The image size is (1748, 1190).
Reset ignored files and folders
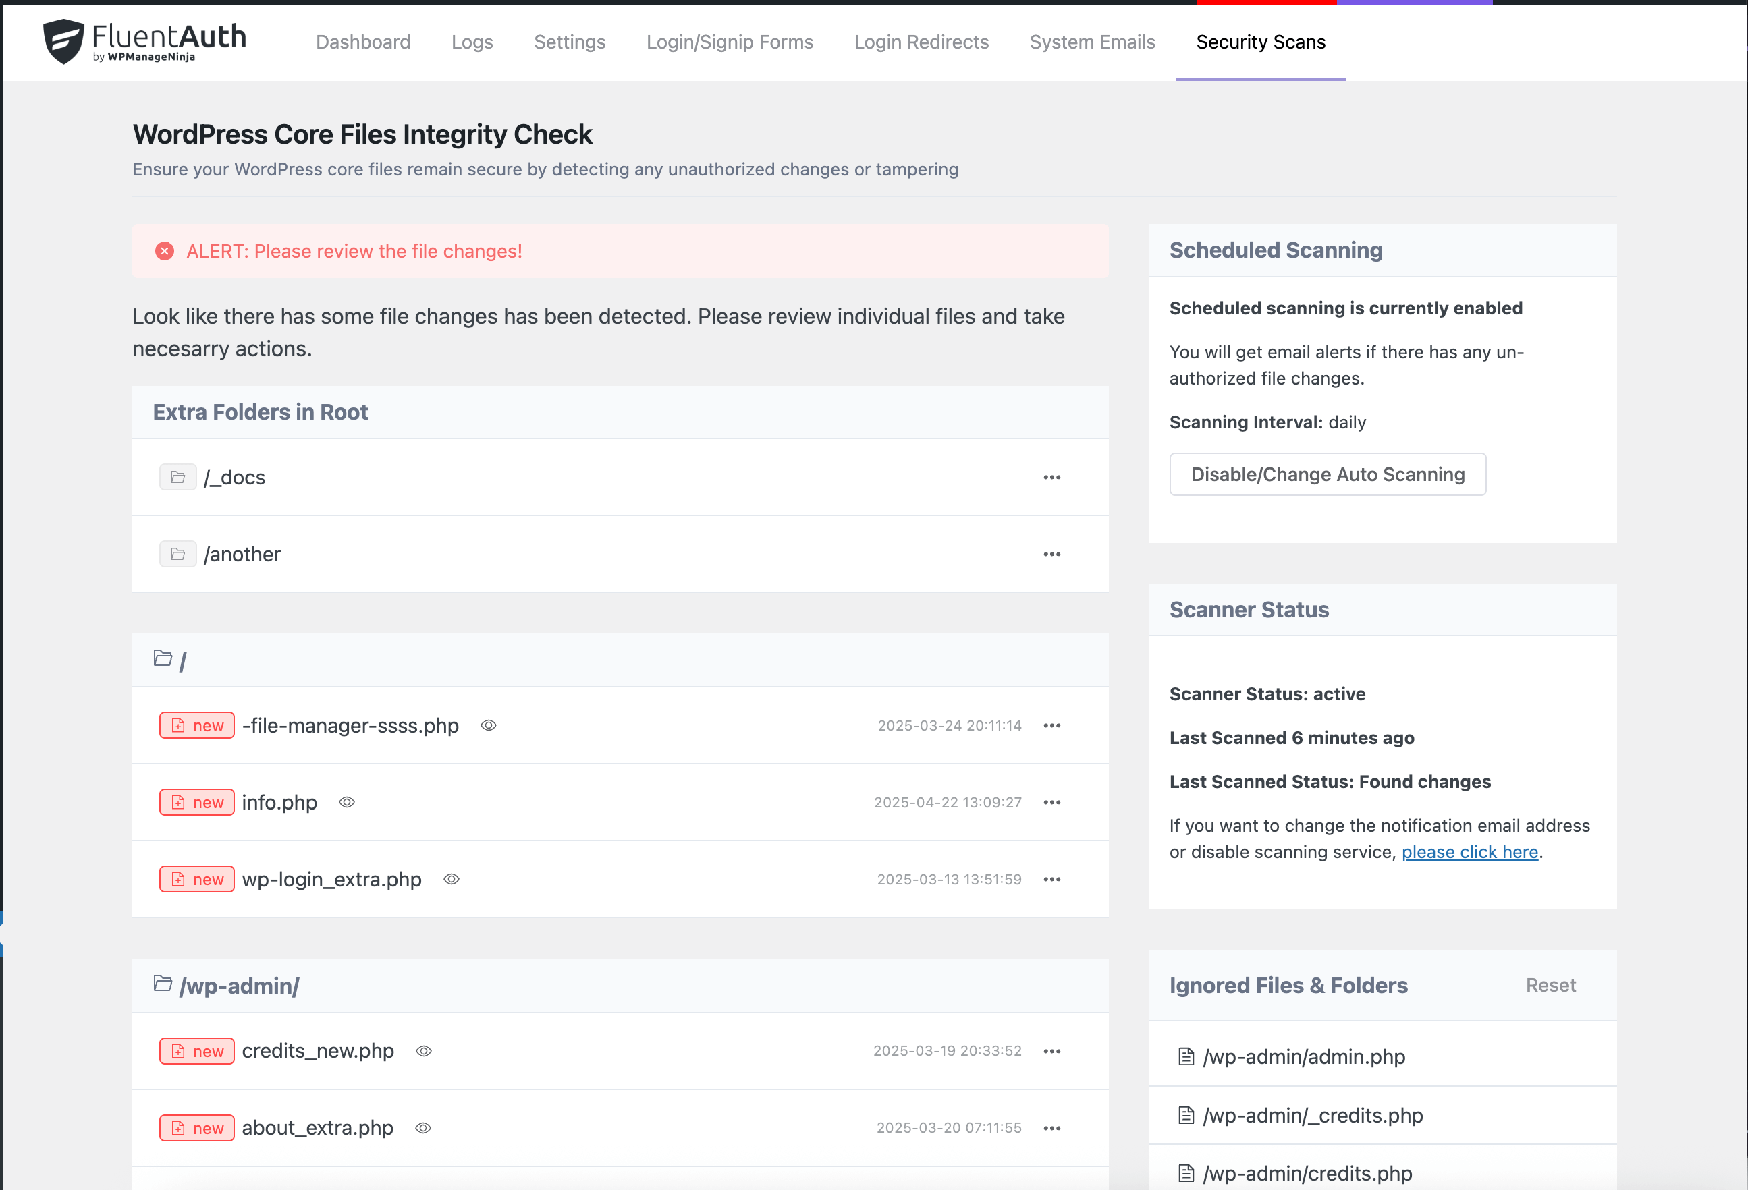(x=1551, y=985)
